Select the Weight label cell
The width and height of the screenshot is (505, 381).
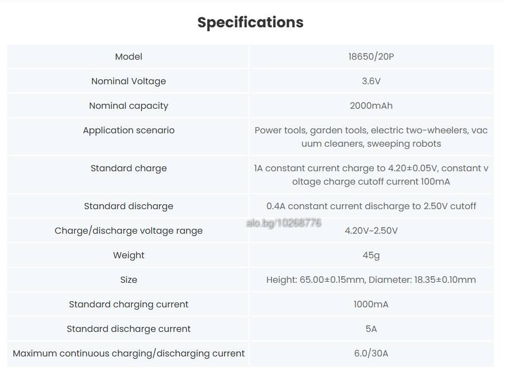pyautogui.click(x=128, y=255)
